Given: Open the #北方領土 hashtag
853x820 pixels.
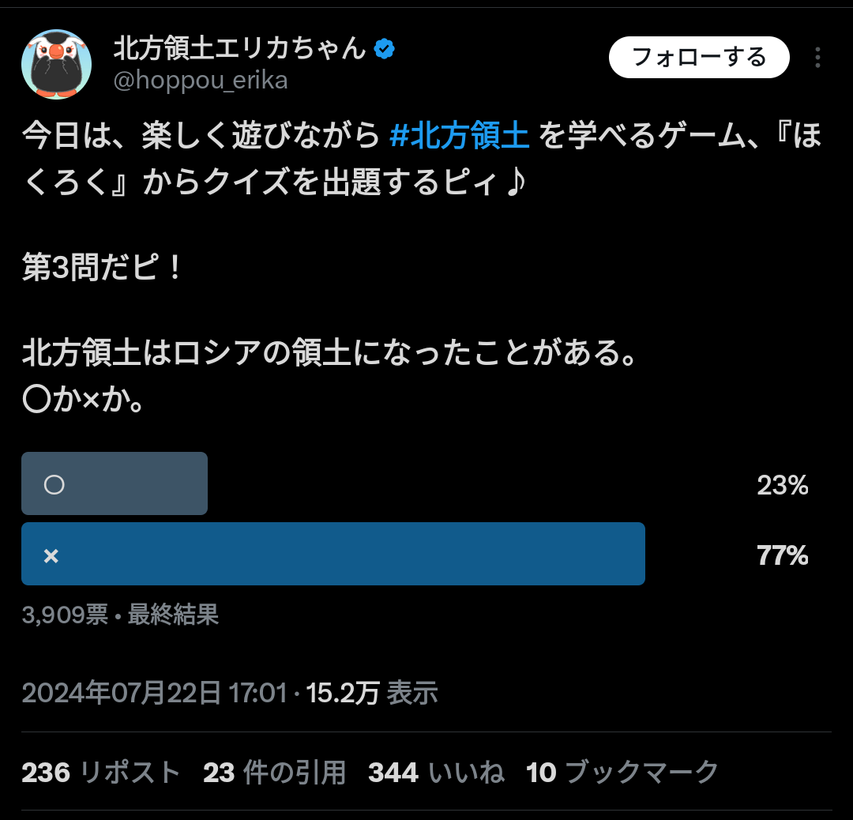Looking at the screenshot, I should pos(459,137).
